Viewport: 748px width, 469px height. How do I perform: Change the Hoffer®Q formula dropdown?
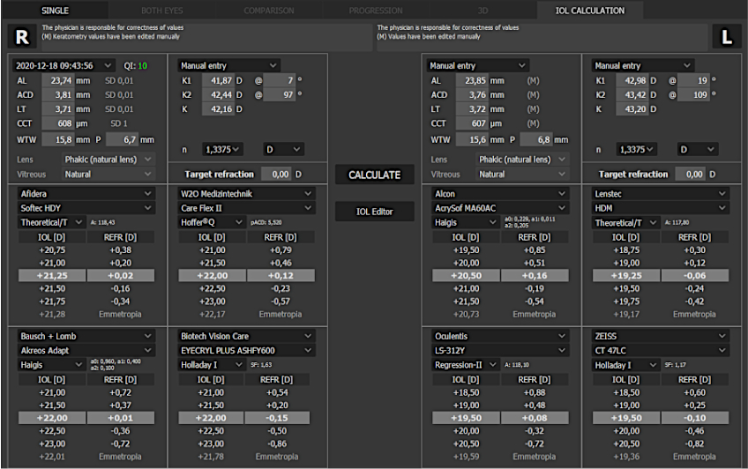click(212, 222)
